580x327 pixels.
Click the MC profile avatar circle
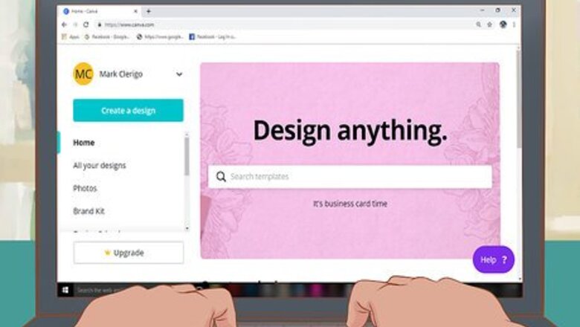tap(83, 74)
